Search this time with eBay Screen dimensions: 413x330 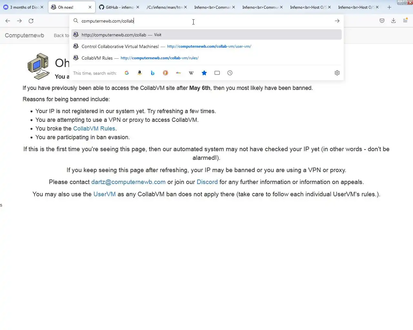tap(178, 73)
